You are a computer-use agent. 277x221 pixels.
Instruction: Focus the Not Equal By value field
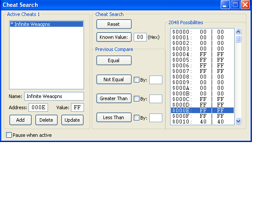156,80
